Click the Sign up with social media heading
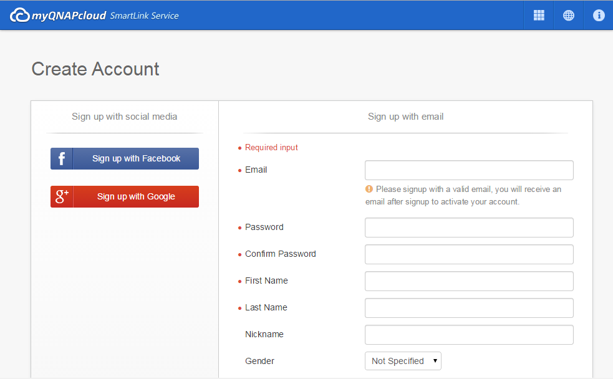 [x=124, y=117]
